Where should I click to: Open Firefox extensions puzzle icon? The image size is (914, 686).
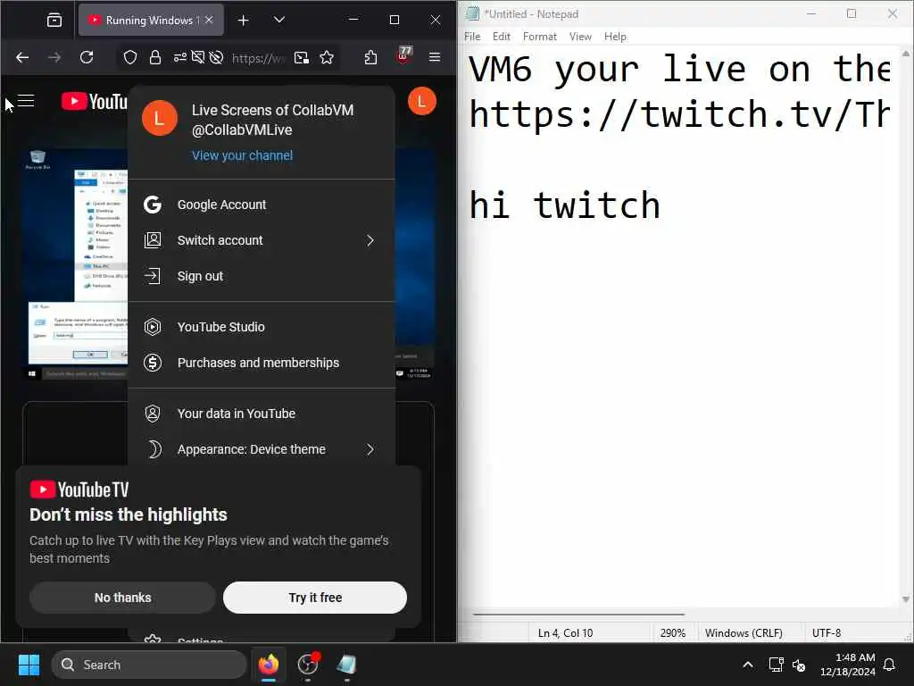pos(370,57)
